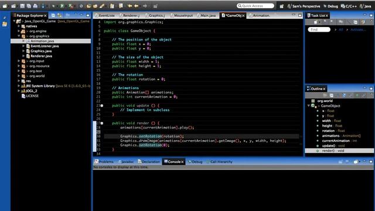Switch to the Renderer.j editor tab
The width and height of the screenshot is (375, 211).
(129, 15)
